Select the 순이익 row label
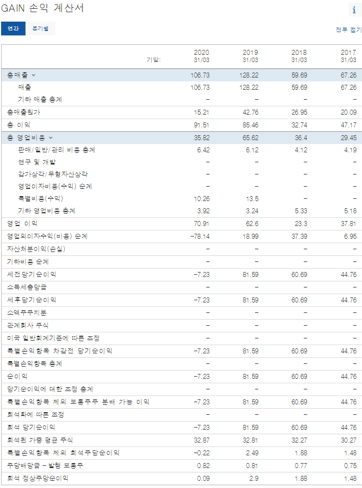The image size is (362, 488). 17,376
